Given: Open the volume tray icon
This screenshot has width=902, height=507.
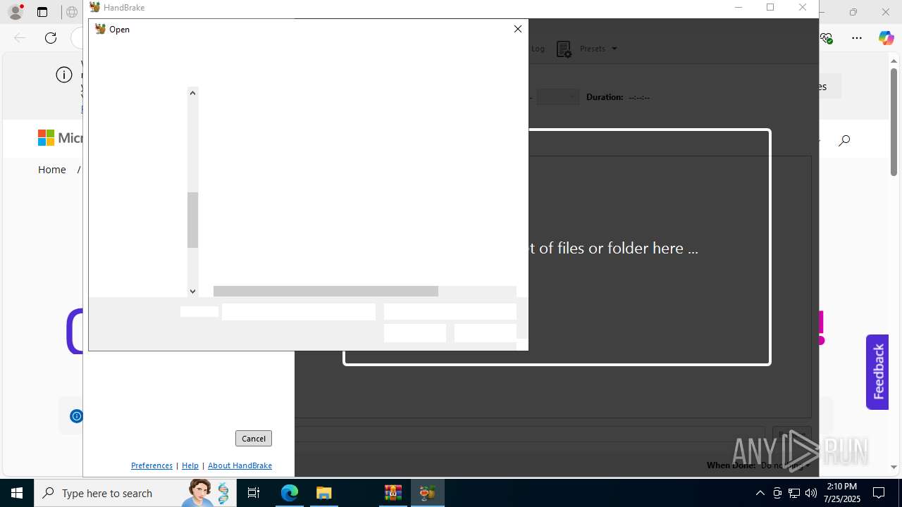Looking at the screenshot, I should click(x=811, y=493).
